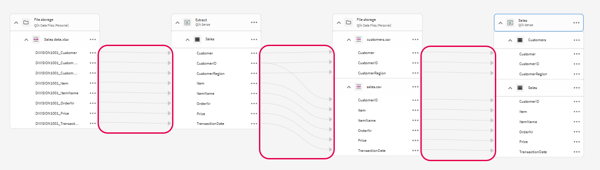Click the CSV icon next to sales.csv

[x=359, y=87]
